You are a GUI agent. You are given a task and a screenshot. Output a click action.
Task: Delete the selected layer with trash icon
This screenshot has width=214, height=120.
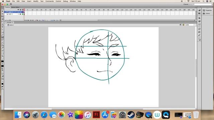click(x=10, y=20)
